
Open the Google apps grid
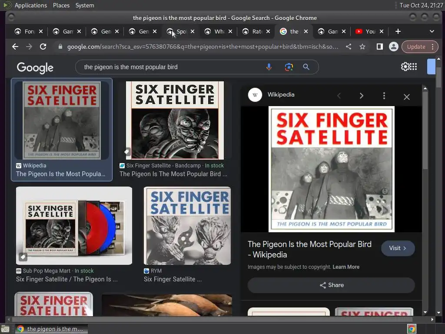coord(414,67)
